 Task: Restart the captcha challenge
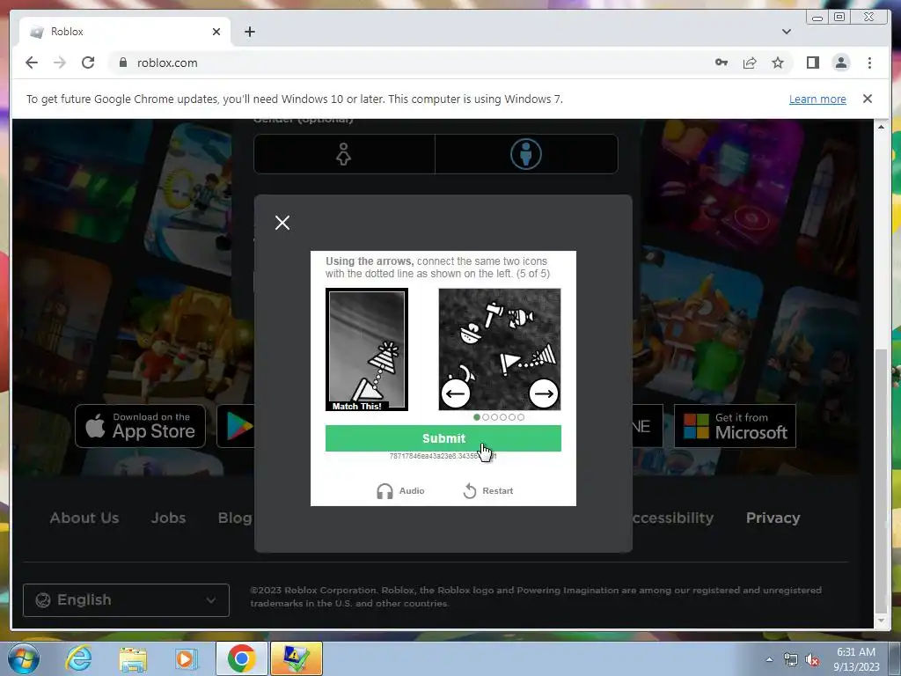487,491
